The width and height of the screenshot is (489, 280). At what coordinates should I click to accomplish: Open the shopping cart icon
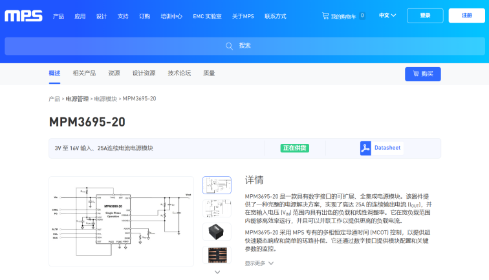coord(325,15)
